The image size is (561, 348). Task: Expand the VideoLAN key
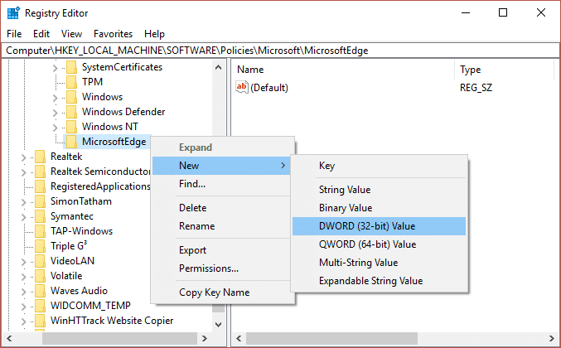pos(23,262)
